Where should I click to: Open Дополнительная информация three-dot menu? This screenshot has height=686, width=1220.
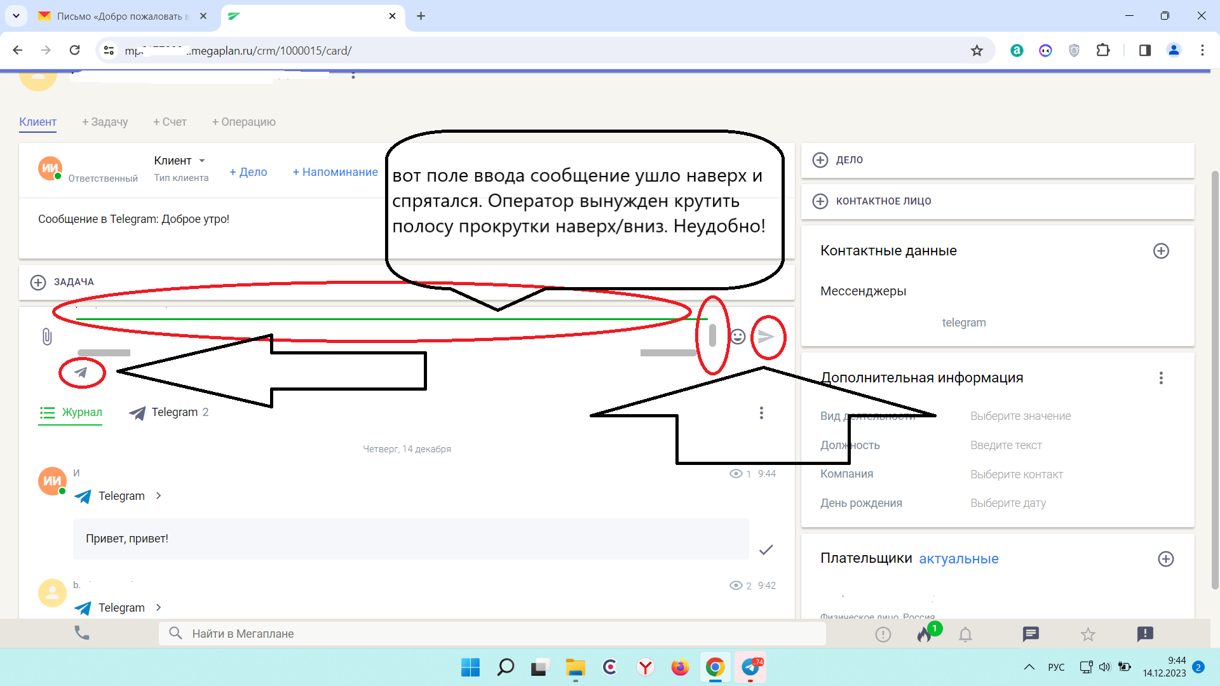pos(1161,378)
